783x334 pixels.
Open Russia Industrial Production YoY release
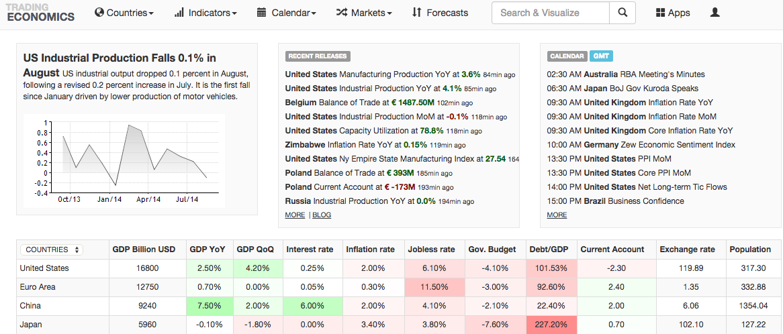coord(379,201)
